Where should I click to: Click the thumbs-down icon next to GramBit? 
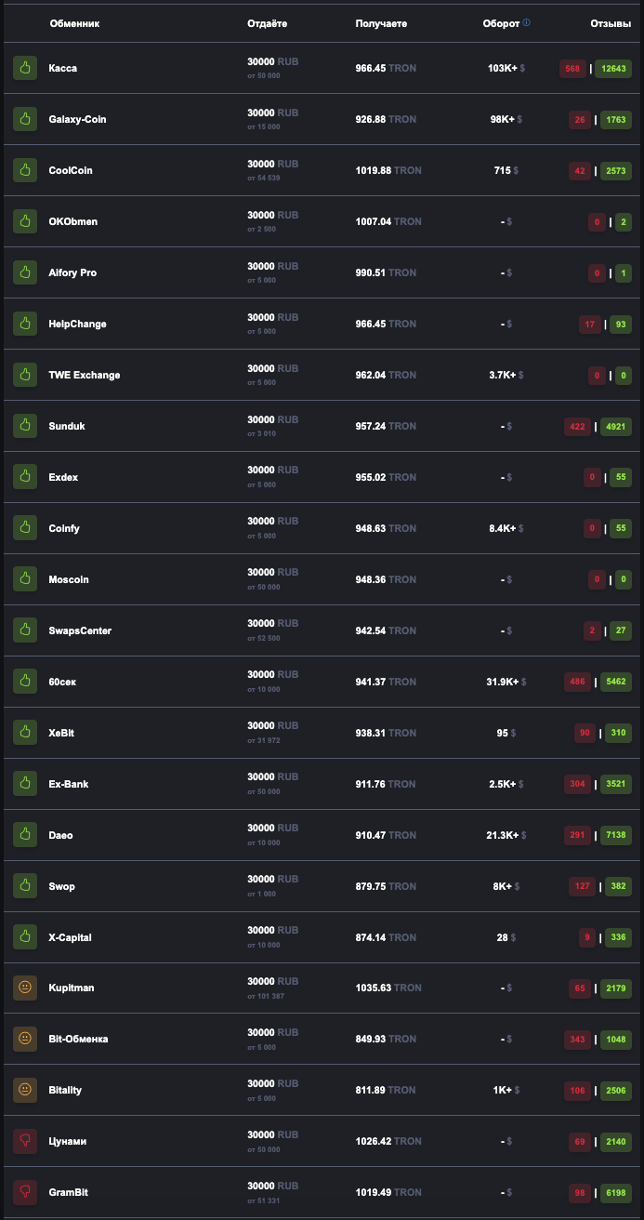[x=25, y=1192]
